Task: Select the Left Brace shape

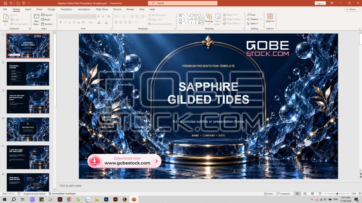Action: point(192,23)
